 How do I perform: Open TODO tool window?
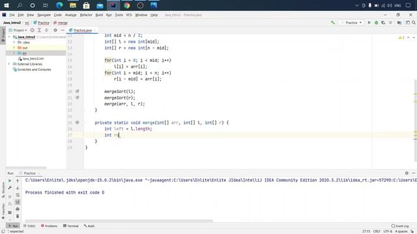click(x=29, y=226)
